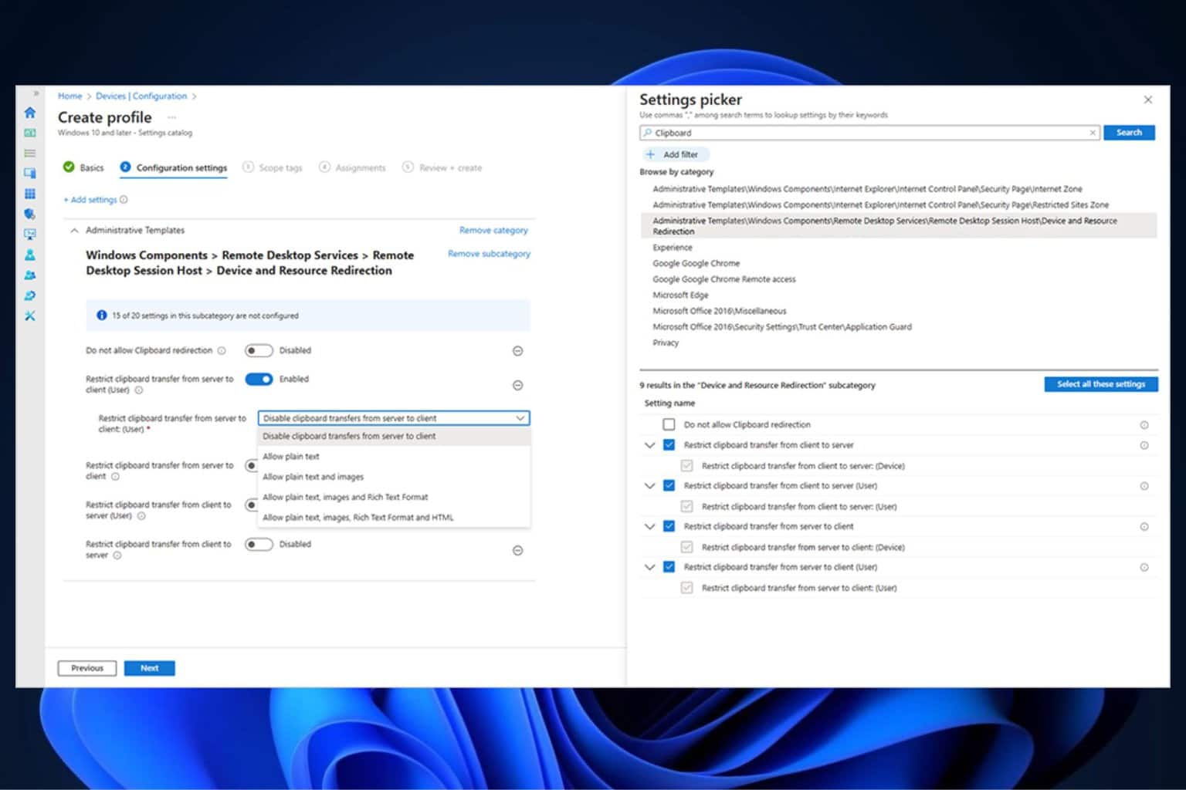Open Dashboard icon in left sidebar
1186x790 pixels.
[30, 133]
